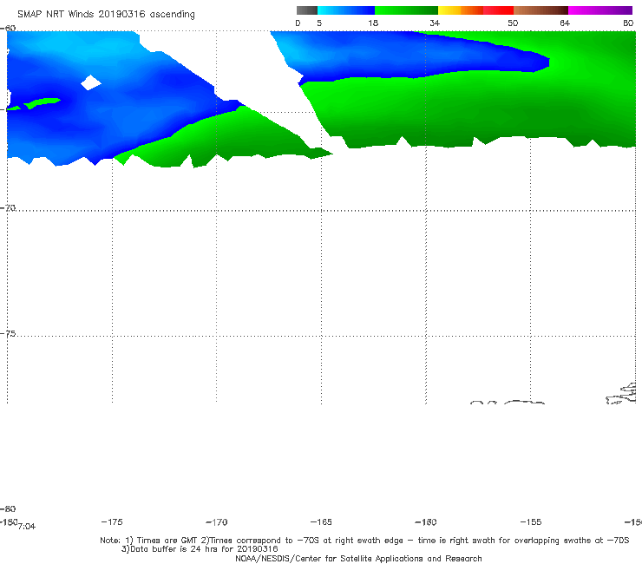
Task: Click the small white diamond gap in the blue swath
Action: pos(91,82)
